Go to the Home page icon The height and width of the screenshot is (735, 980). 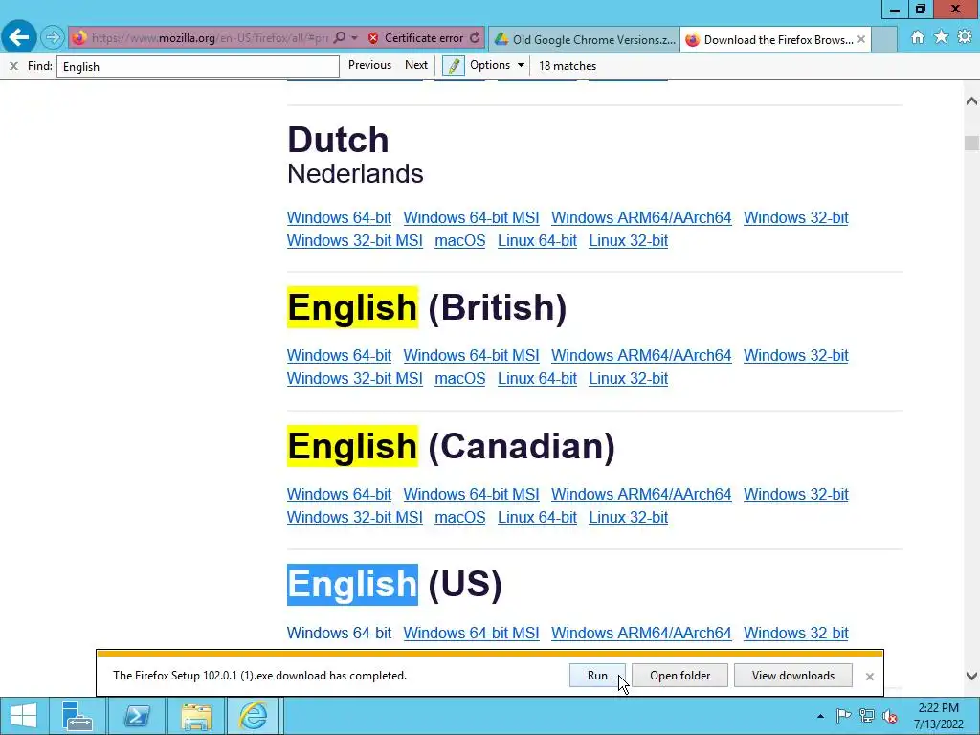click(918, 37)
